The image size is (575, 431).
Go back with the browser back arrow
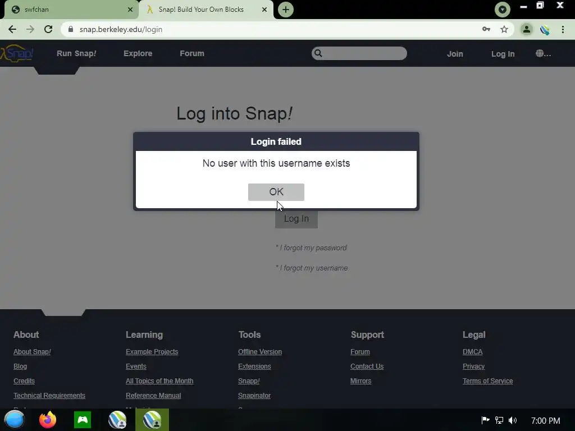coord(12,29)
